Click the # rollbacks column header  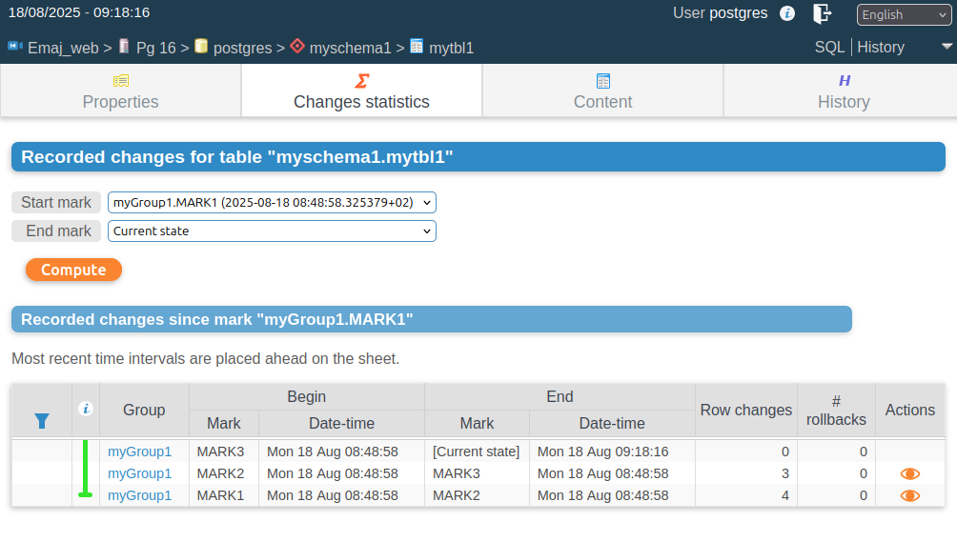click(836, 410)
